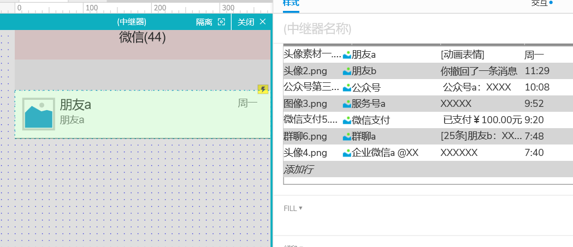The image size is (573, 247).
Task: Click the image icon in the 服务号a row
Action: [x=347, y=104]
